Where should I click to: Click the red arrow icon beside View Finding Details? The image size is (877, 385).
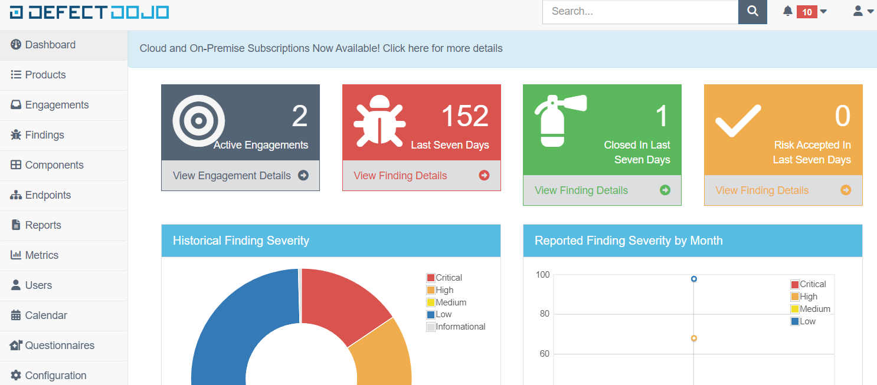coord(484,175)
